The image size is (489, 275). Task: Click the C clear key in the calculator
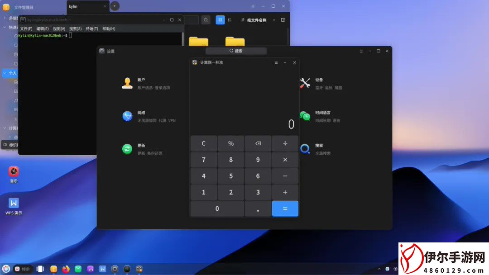[x=204, y=143]
